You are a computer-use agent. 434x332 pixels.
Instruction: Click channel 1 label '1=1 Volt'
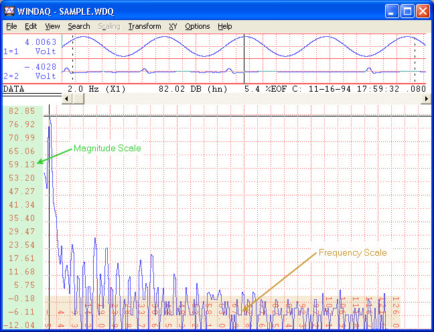[29, 52]
